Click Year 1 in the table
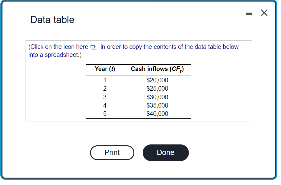The width and height of the screenshot is (281, 185). coord(105,80)
